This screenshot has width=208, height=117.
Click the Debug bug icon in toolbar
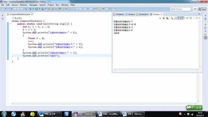(x=30, y=9)
